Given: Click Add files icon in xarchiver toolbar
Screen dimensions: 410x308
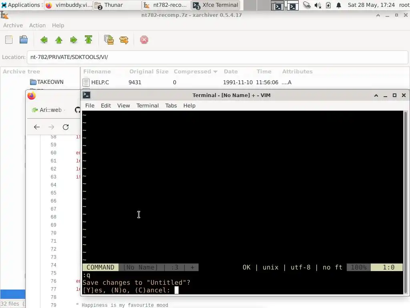Looking at the screenshot, I should (x=109, y=40).
